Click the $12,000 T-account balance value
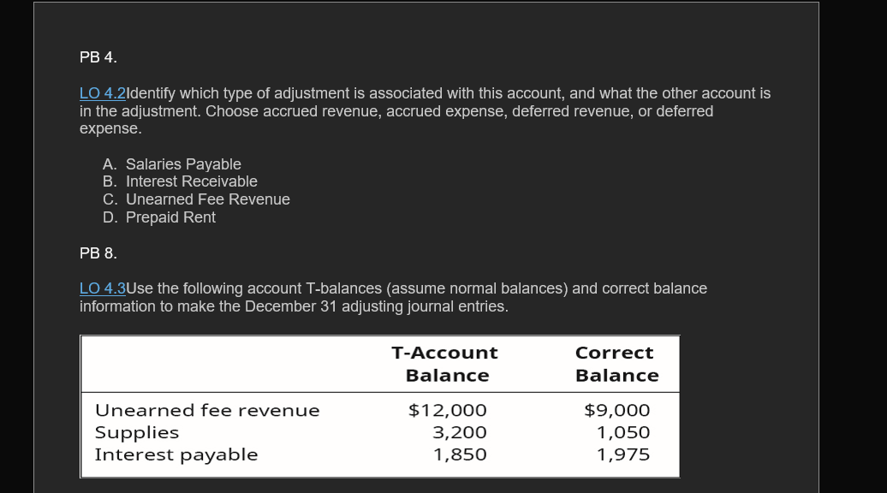Image resolution: width=887 pixels, height=493 pixels. 448,411
